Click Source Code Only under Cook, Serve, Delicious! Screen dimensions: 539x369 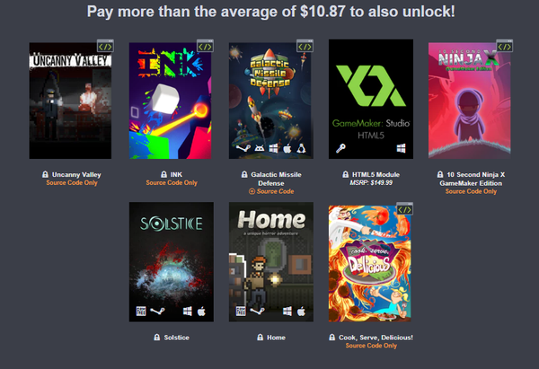tap(371, 346)
